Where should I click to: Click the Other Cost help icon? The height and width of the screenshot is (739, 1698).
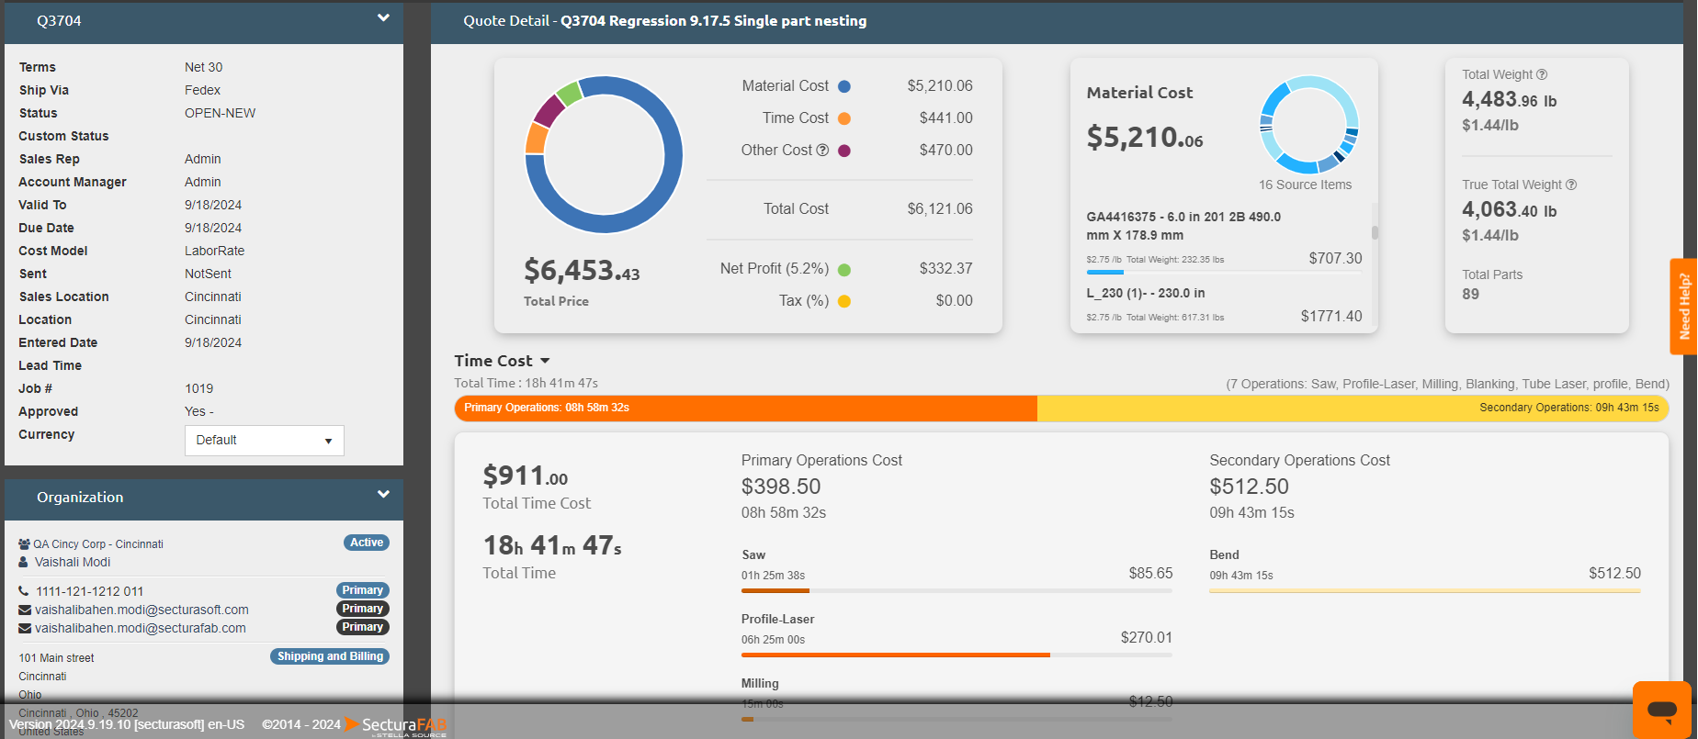(822, 151)
